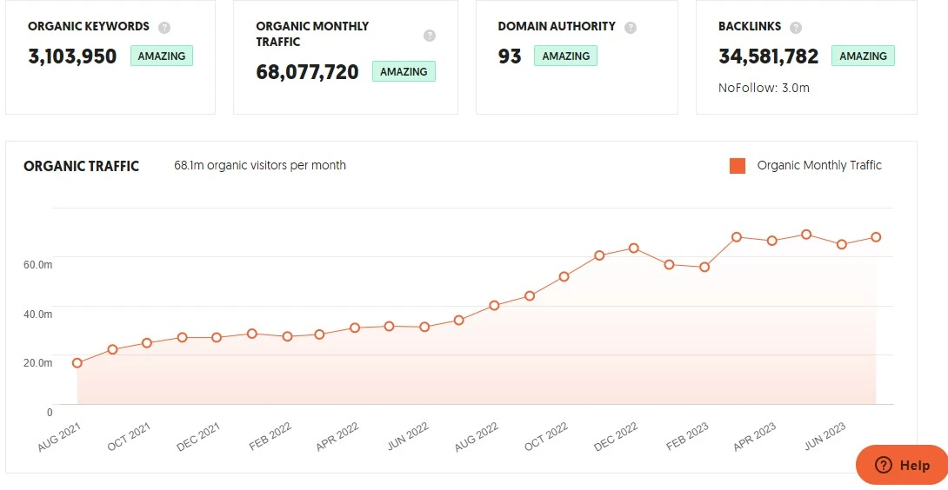
Task: Select the AUG 2021 data point on chart
Action: [x=77, y=363]
